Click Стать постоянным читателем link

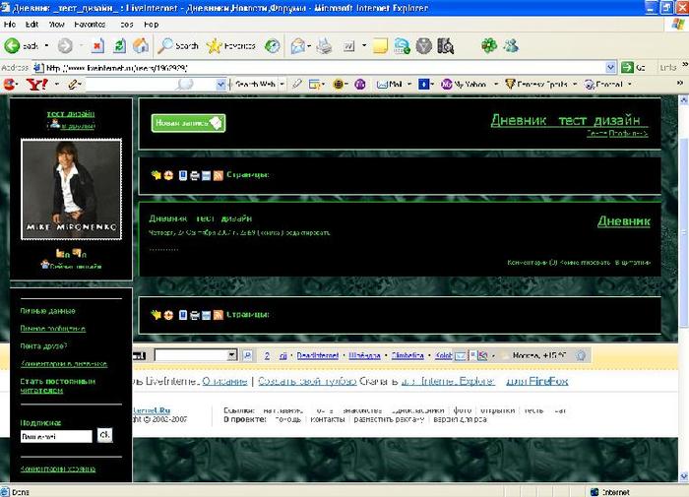coord(58,386)
